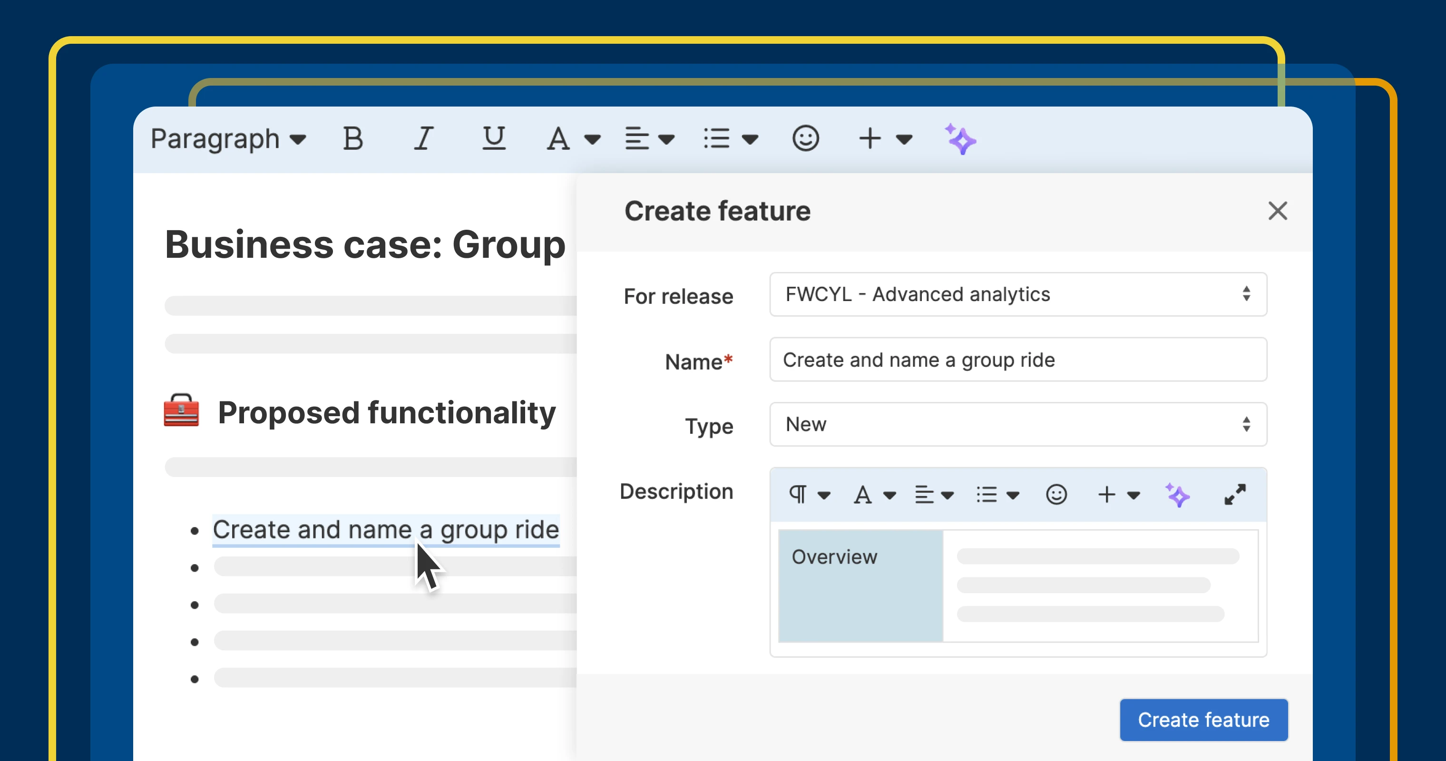Open emoji picker in description toolbar

pyautogui.click(x=1056, y=495)
